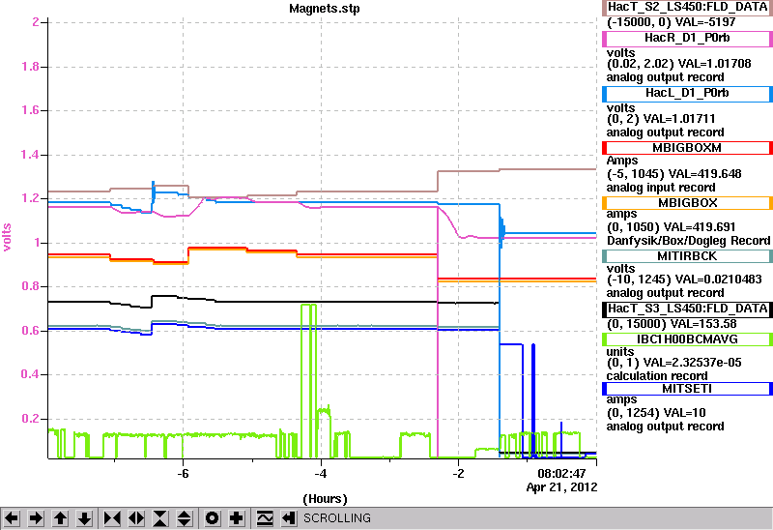Click the VAL=2.32537e-05 reading
The width and height of the screenshot is (773, 530).
(693, 363)
